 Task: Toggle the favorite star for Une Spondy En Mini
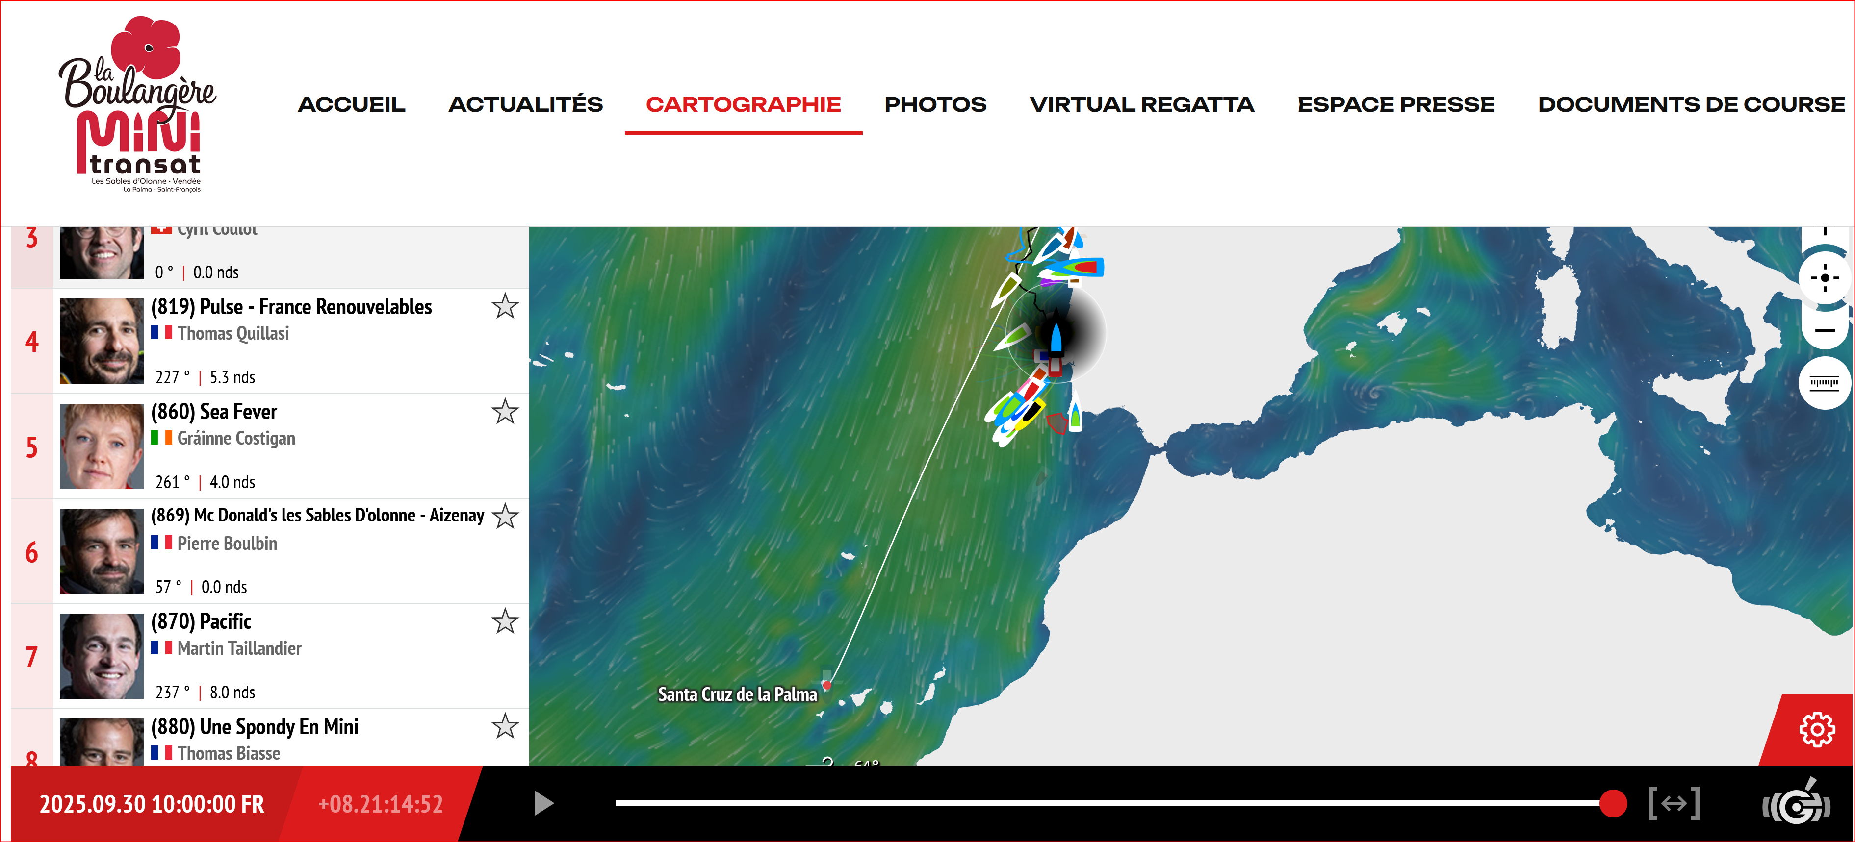[505, 726]
